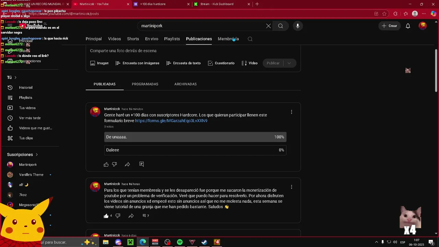The image size is (439, 247).
Task: Open File Explorer from the taskbar
Action: click(x=106, y=242)
